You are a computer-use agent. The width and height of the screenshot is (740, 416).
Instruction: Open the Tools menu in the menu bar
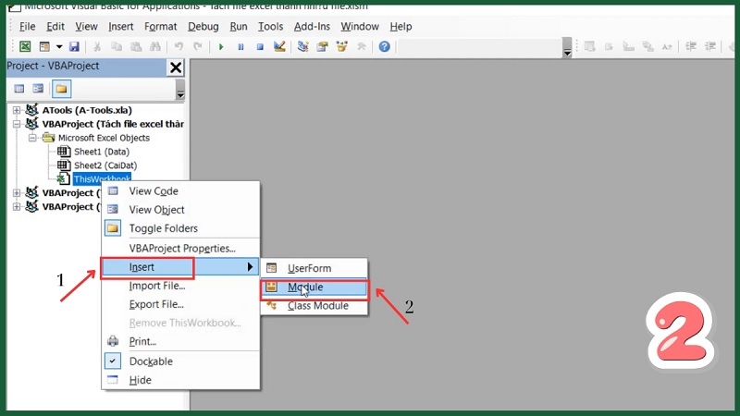point(270,27)
